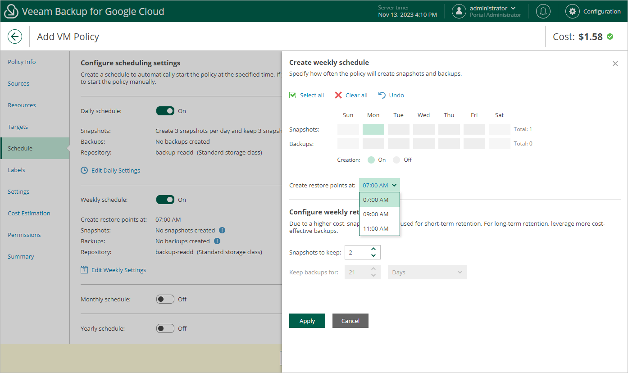The height and width of the screenshot is (373, 628).
Task: Enable the Monthly schedule switch
Action: point(165,299)
